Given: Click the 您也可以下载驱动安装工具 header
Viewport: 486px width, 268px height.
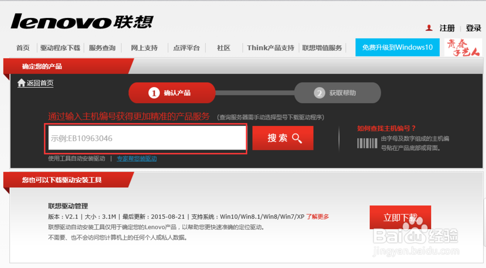Looking at the screenshot, I should pyautogui.click(x=62, y=180).
